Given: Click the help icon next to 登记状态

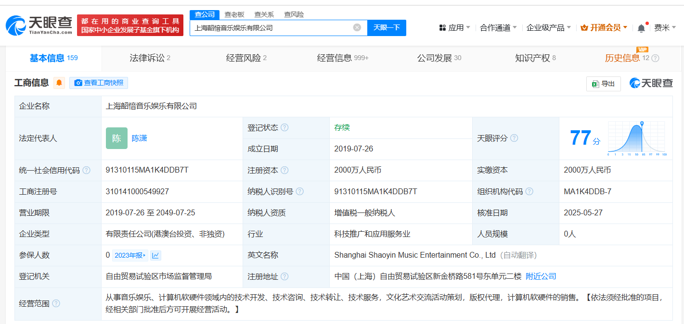Looking at the screenshot, I should [x=284, y=128].
